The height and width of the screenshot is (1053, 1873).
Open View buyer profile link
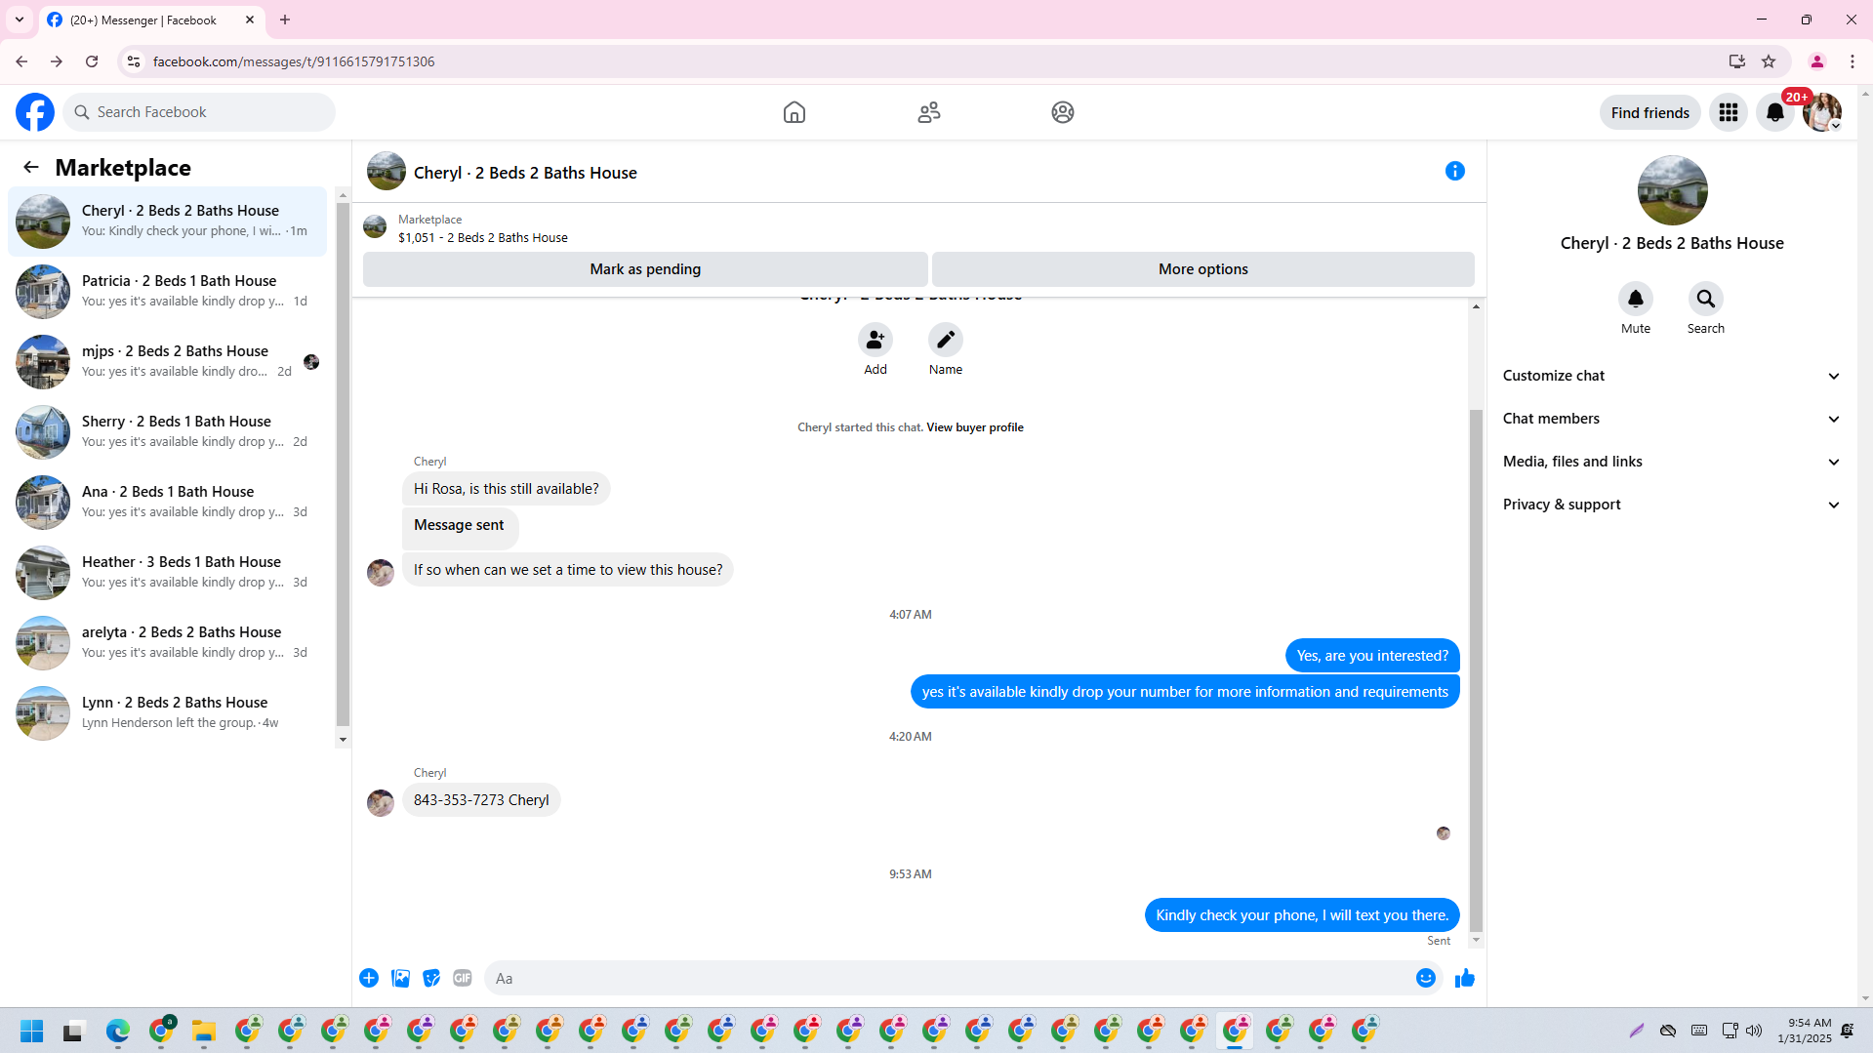tap(975, 427)
